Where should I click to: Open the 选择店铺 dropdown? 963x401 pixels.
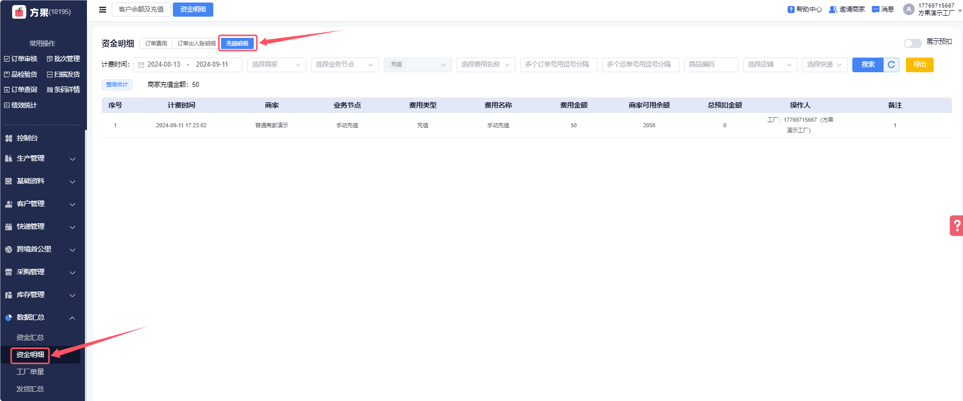coord(770,65)
